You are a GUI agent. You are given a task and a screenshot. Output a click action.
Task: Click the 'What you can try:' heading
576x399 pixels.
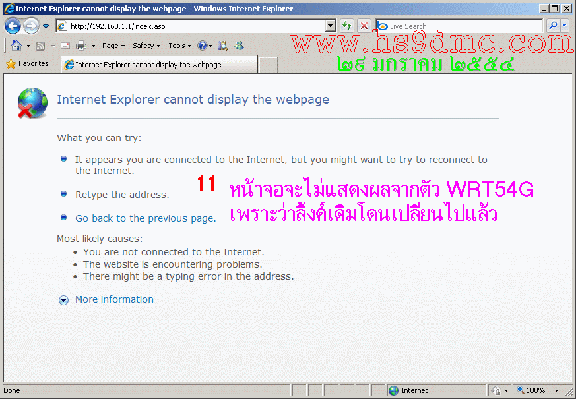tap(99, 138)
